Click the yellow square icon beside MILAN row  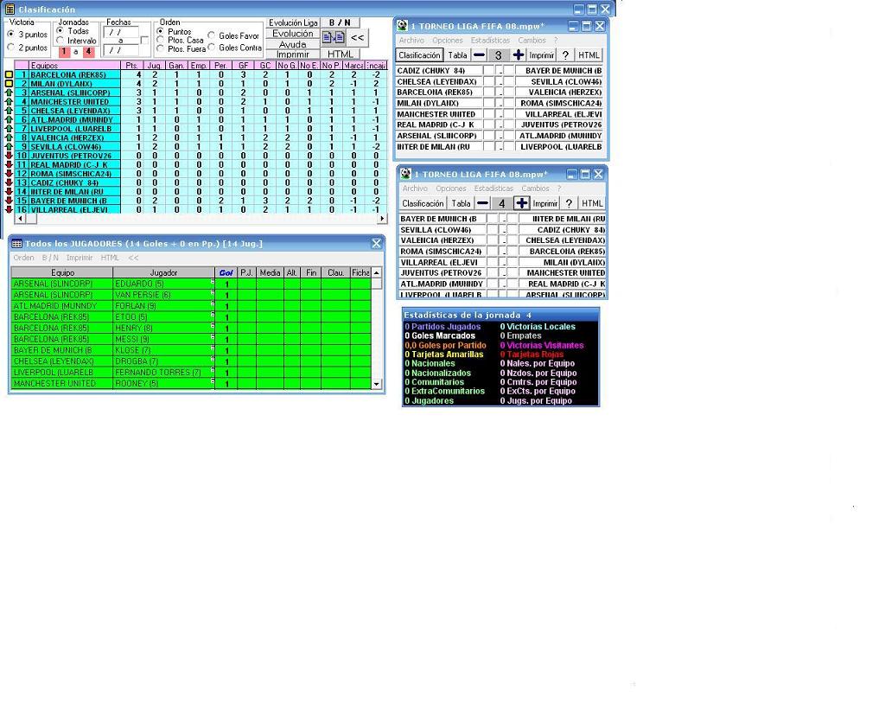[9, 84]
